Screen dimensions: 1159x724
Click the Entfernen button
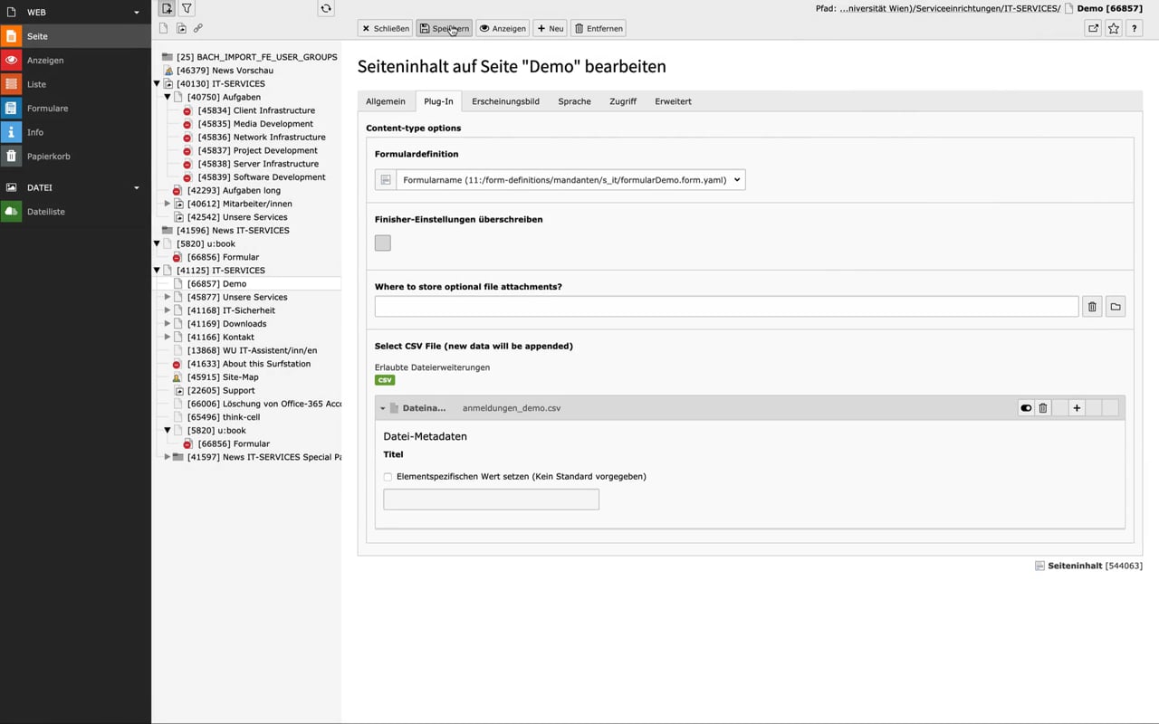pos(599,29)
